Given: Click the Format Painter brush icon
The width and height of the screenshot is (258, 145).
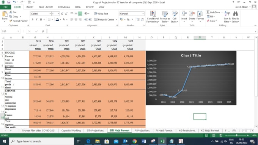Looking at the screenshot, I should (x=11, y=21).
